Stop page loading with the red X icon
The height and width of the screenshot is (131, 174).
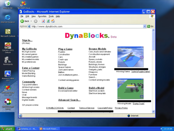[43, 21]
